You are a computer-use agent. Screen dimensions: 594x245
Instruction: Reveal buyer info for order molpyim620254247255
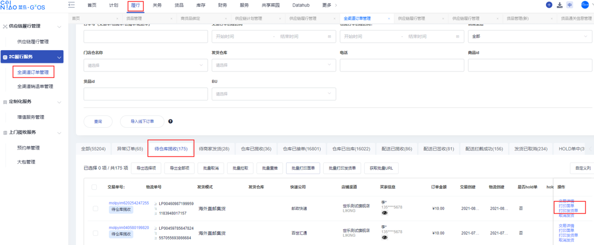[x=385, y=213]
